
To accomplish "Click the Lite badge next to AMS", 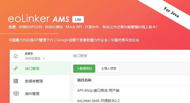I will [78, 19].
